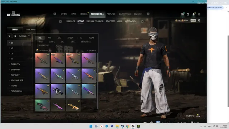
Task: Expand the МВ weapon category
Action: tap(19, 48)
